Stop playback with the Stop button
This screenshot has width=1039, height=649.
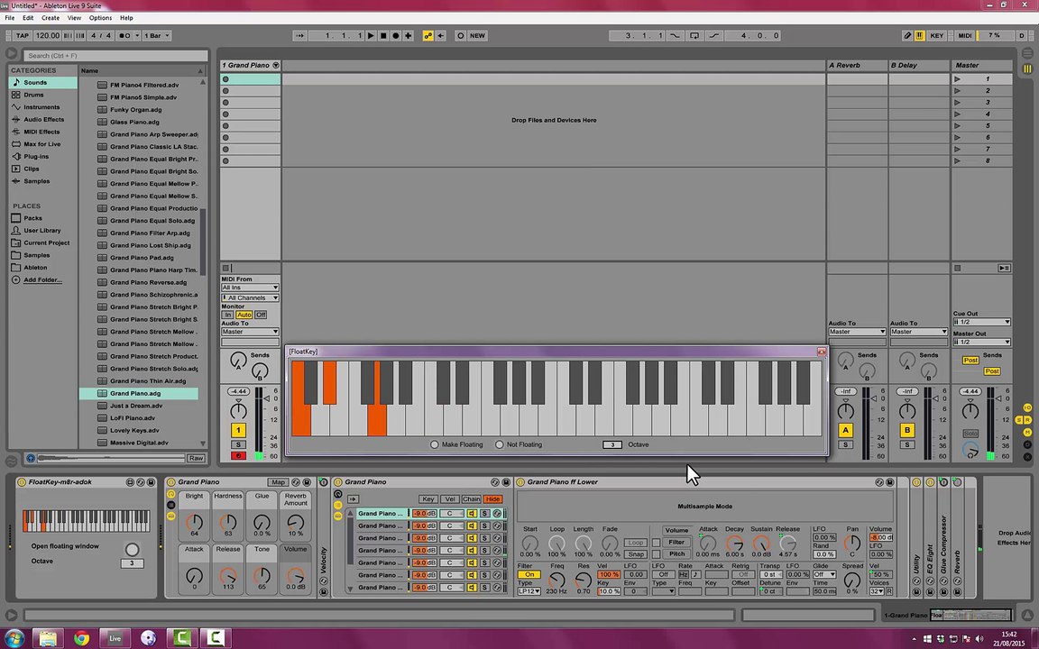click(383, 36)
